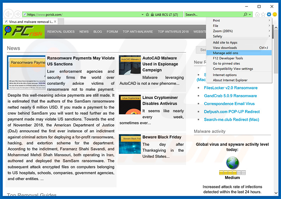Screen dimensions: 281x199
Task: Click the Ransomware Payments article thumbnail
Action: point(26,72)
